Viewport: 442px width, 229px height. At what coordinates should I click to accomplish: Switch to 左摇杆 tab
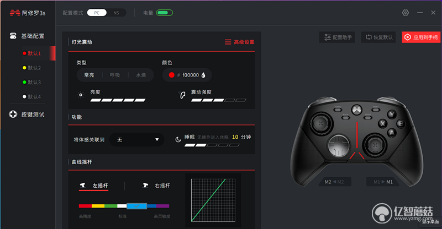[93, 186]
